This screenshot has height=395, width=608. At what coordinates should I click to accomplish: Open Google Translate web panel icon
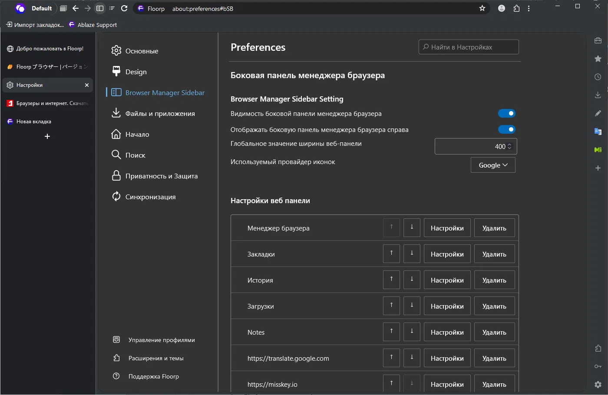pos(598,132)
